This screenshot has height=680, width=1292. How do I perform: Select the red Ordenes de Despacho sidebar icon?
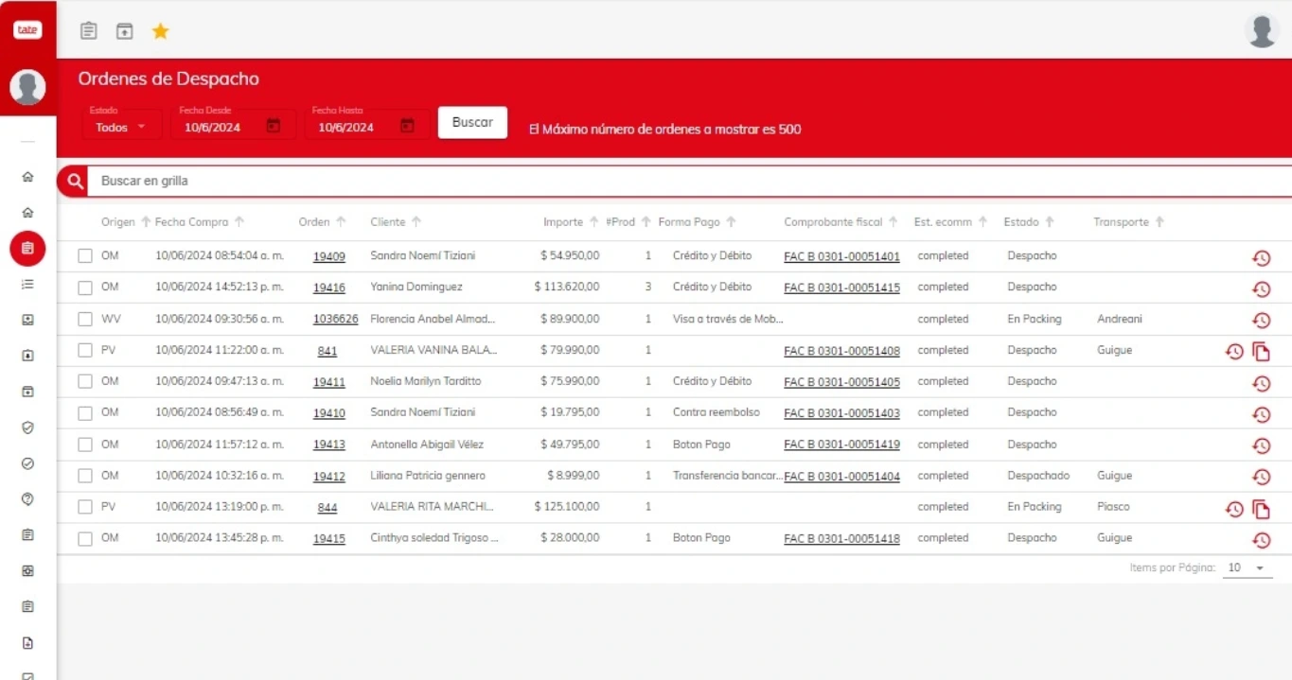(27, 249)
